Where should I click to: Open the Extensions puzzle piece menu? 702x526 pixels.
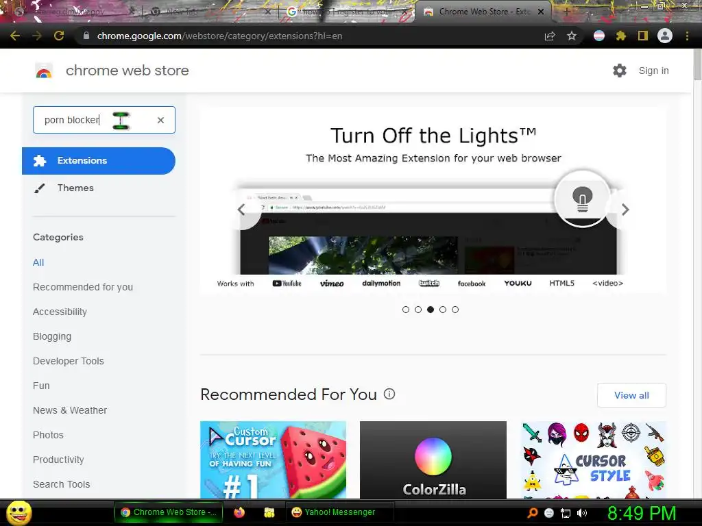click(x=621, y=36)
